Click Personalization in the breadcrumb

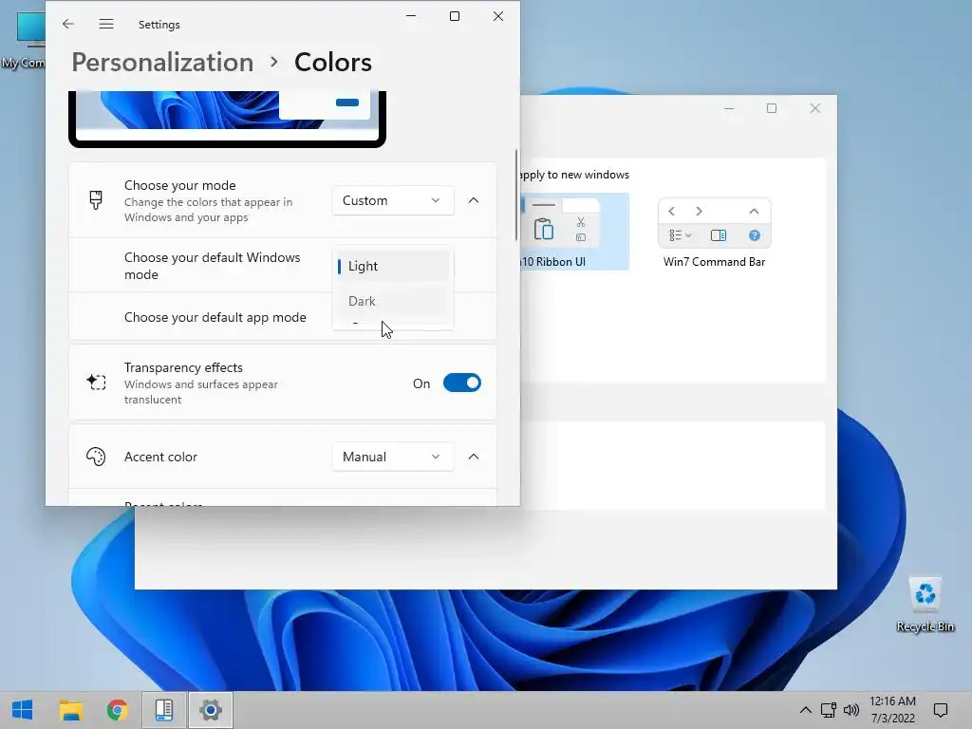point(162,63)
